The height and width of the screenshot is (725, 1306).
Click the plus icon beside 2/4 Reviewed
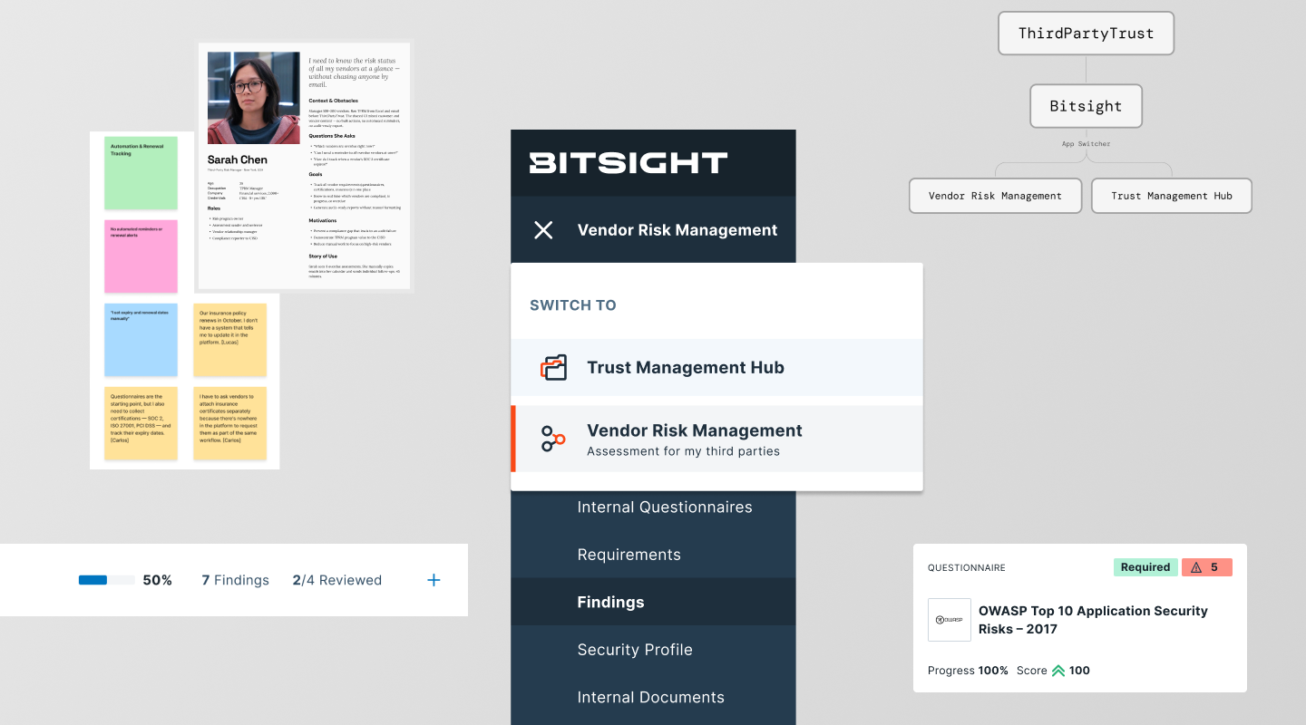tap(434, 580)
